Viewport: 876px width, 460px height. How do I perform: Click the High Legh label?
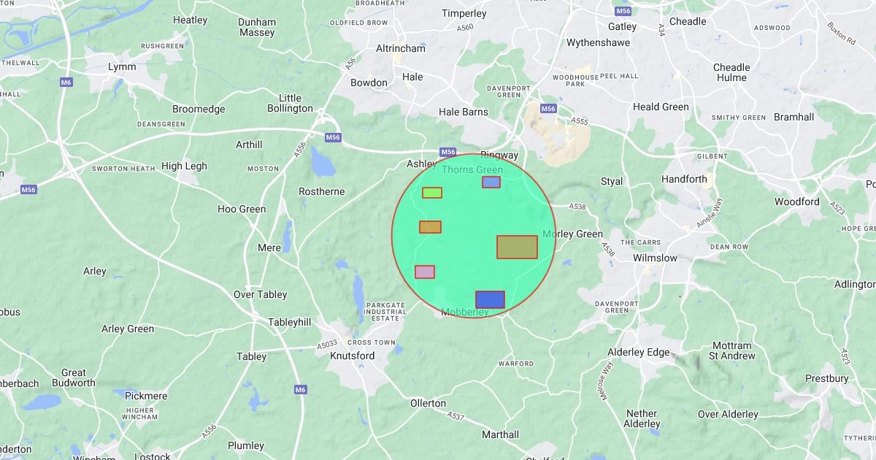pyautogui.click(x=185, y=166)
